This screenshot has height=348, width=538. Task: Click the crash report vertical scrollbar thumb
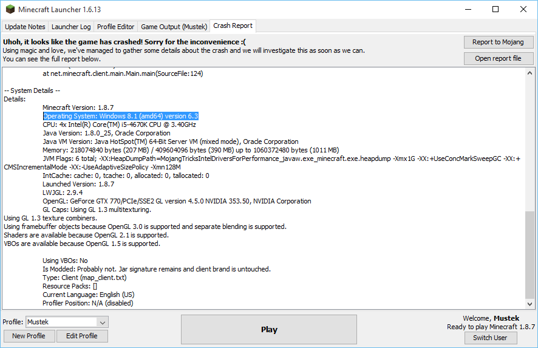click(529, 254)
